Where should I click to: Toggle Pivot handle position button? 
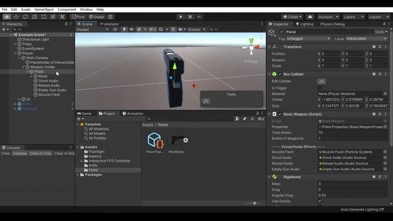(x=79, y=17)
